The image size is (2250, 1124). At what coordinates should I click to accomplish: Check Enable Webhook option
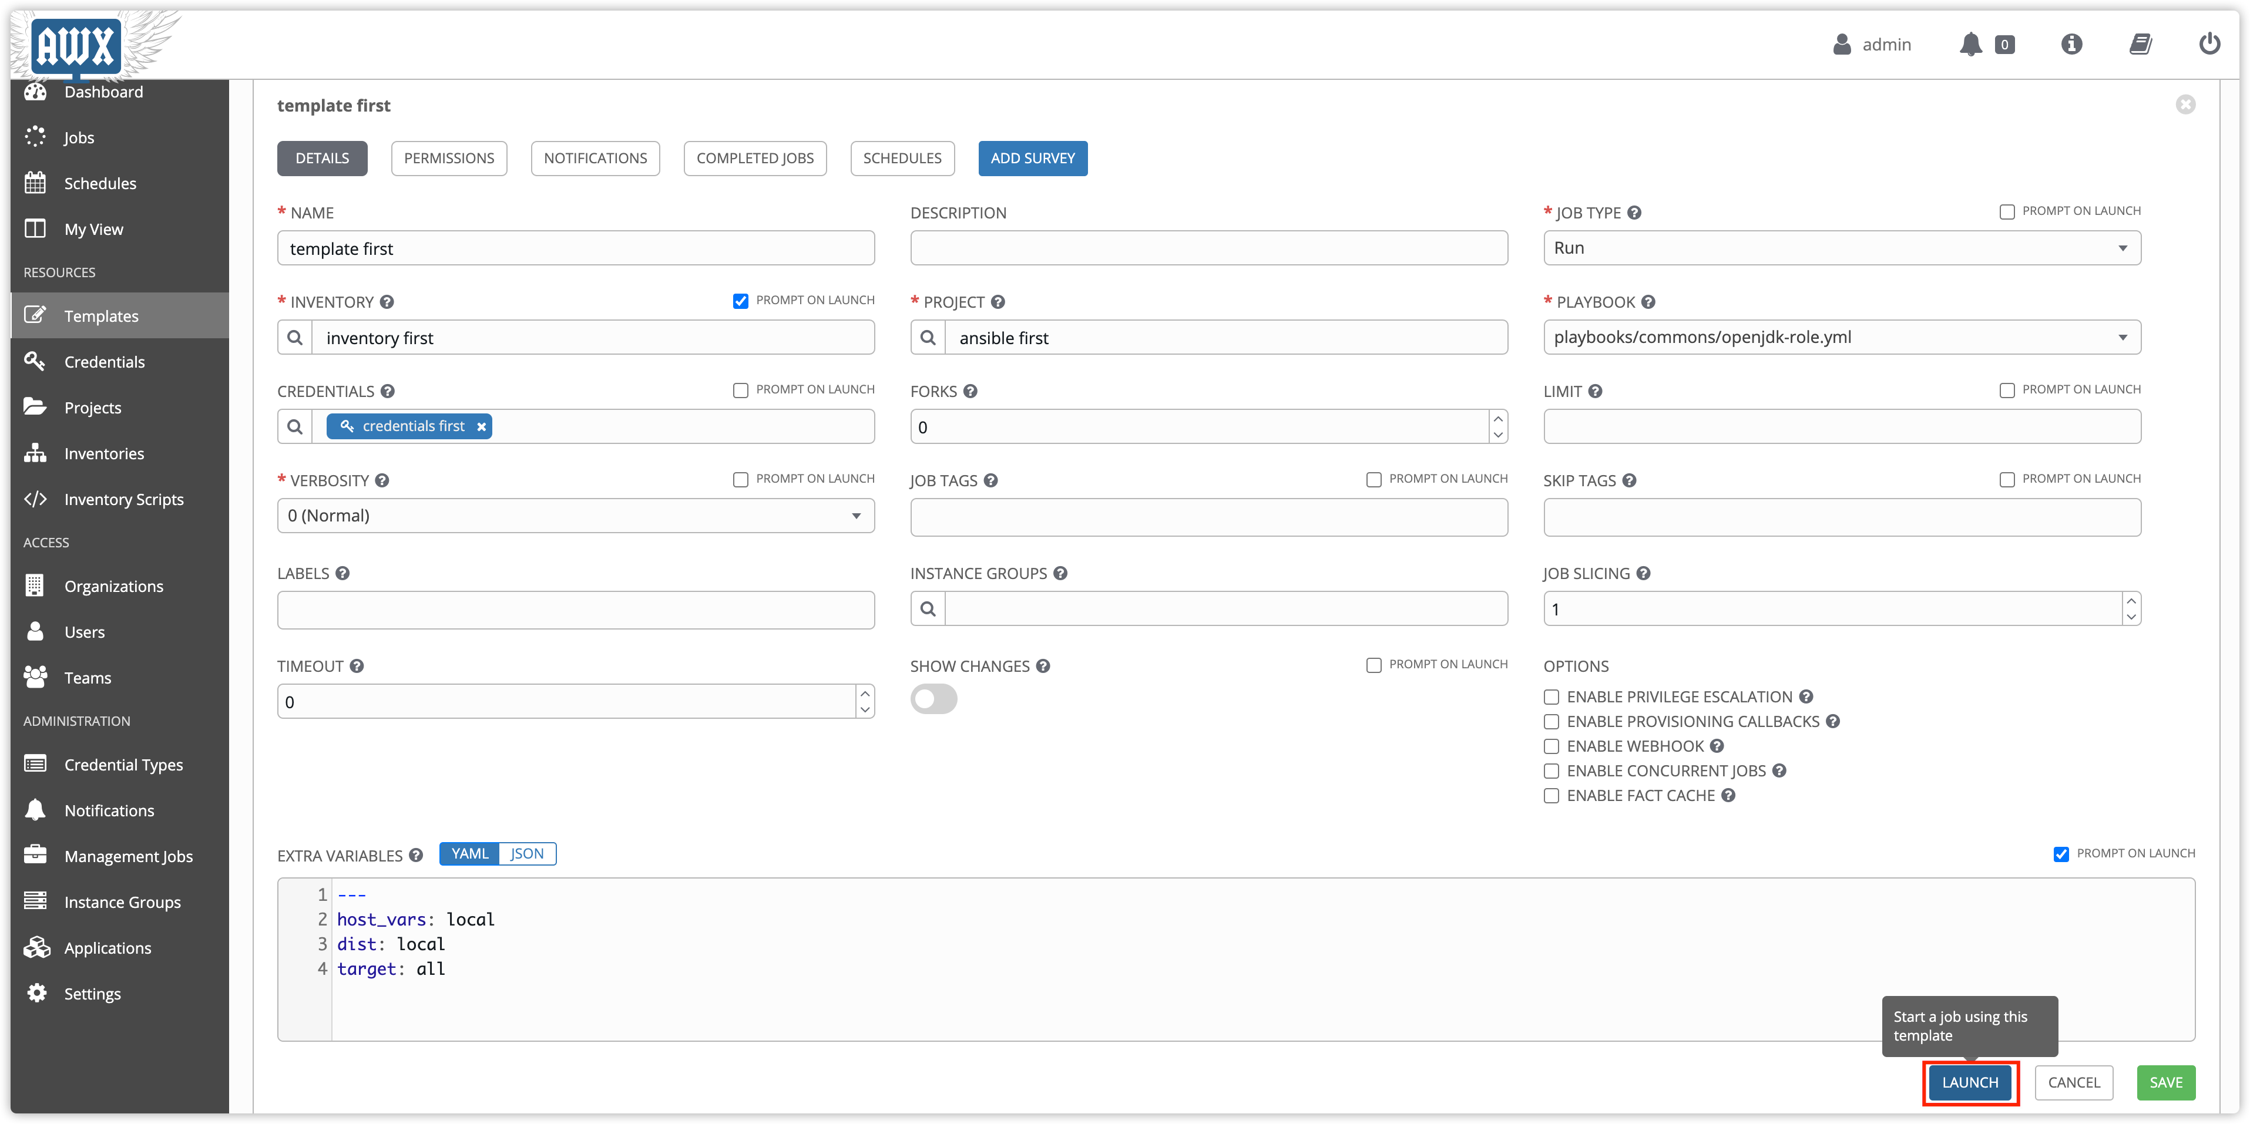point(1552,746)
